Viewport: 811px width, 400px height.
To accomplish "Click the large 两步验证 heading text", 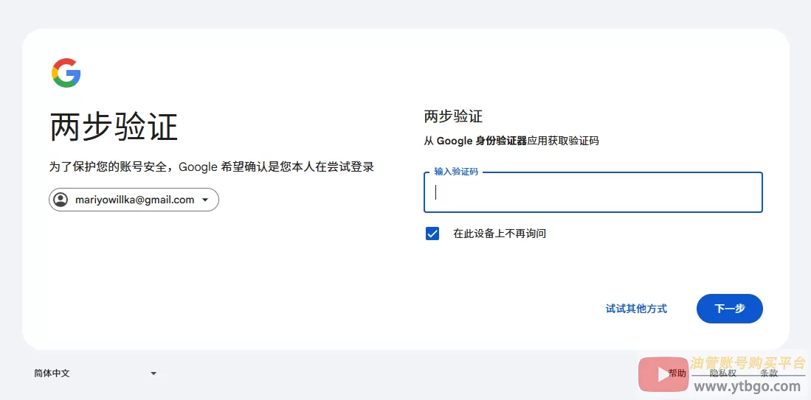I will pos(114,127).
